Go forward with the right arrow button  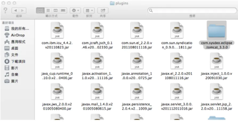22,10
